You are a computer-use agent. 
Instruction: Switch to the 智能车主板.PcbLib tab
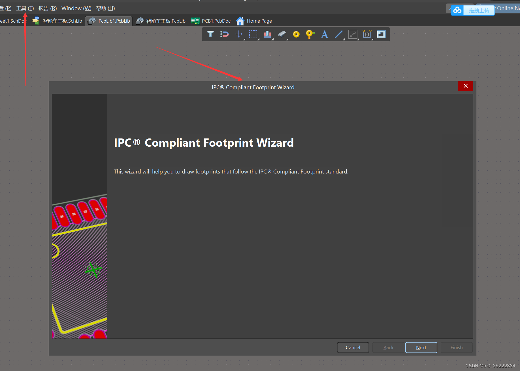161,21
